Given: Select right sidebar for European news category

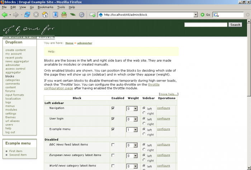Looking at the screenshot, I should [144, 160].
